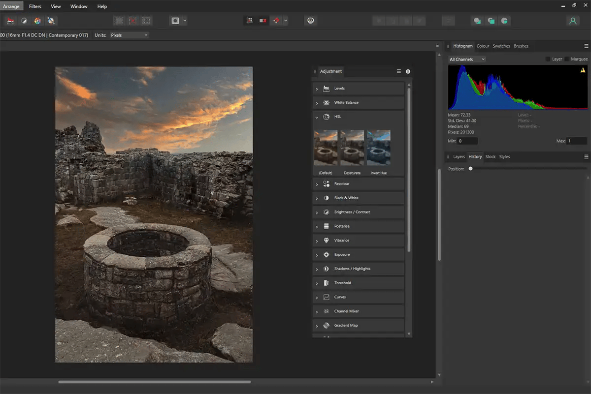The height and width of the screenshot is (394, 591).
Task: Open the Adjustment panel hamburger menu
Action: 399,71
